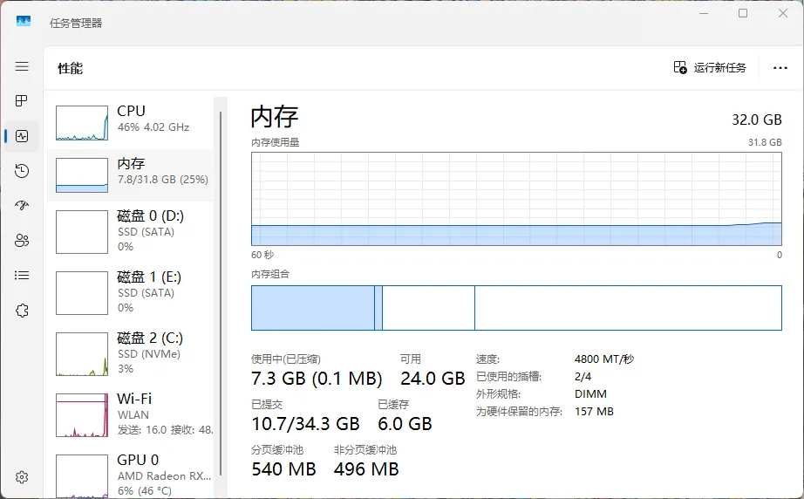The image size is (804, 499).
Task: Select Disk 2 (C:) in the list
Action: tap(131, 353)
